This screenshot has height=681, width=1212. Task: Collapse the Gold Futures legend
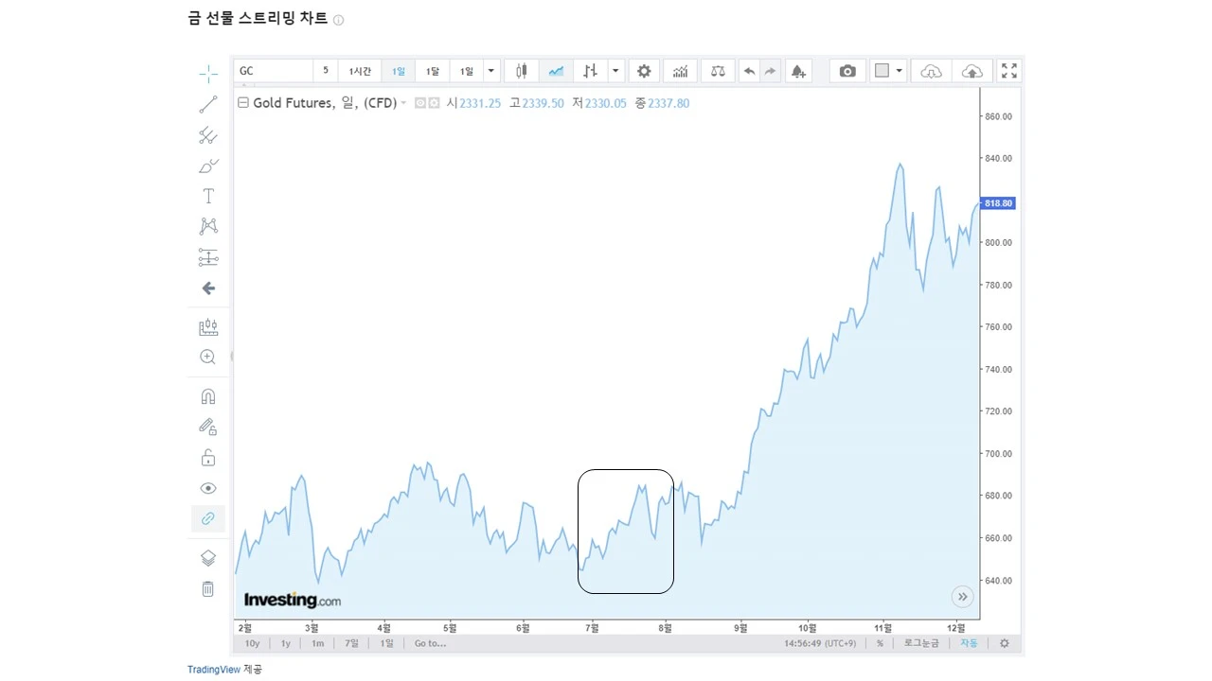click(243, 103)
